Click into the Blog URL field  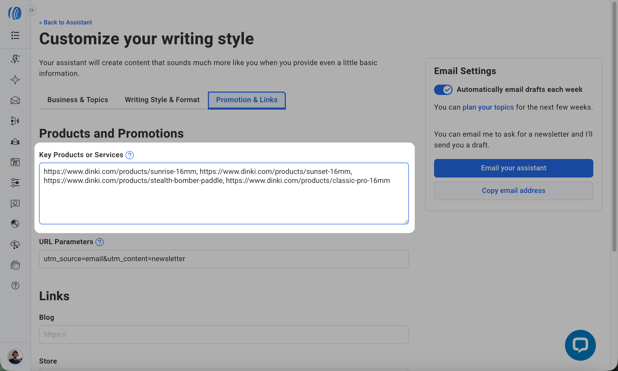[x=224, y=334]
